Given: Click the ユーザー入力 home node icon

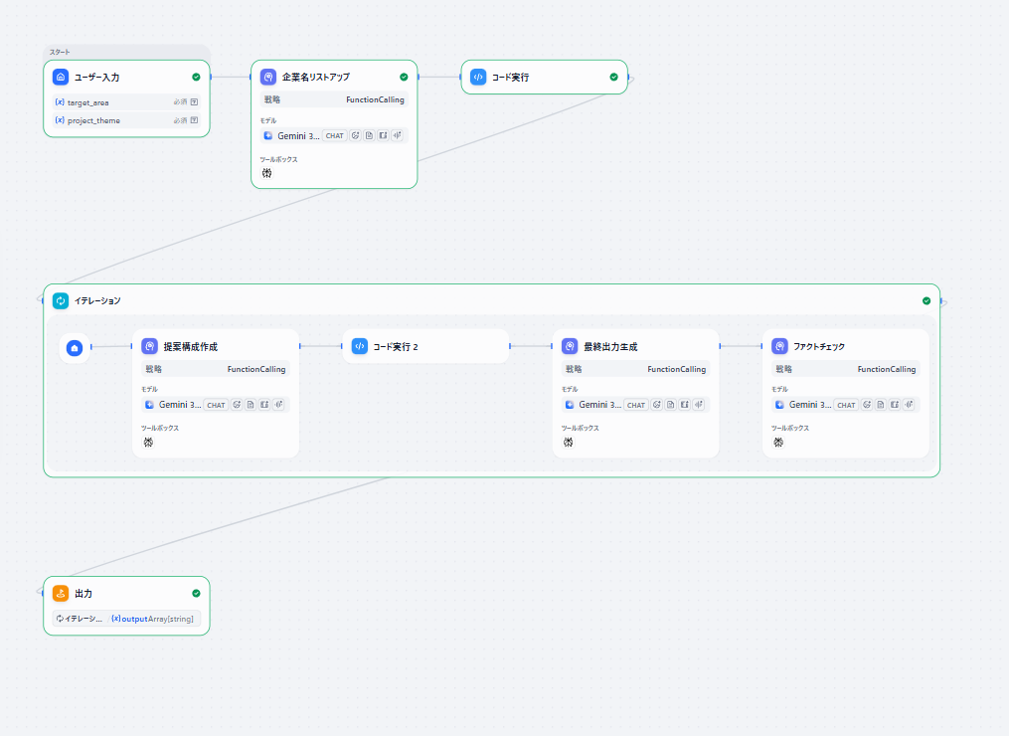Looking at the screenshot, I should point(61,78).
